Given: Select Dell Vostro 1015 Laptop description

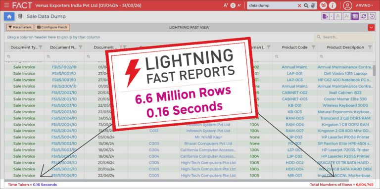Looking at the screenshot, I should click(x=345, y=73).
